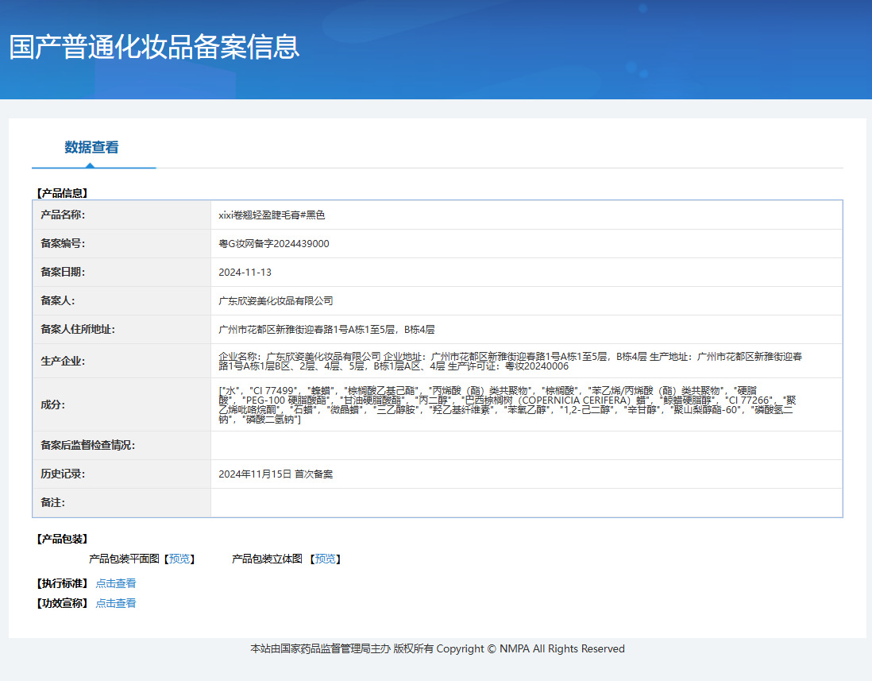Open 点击查看 link next to 功效宣称
This screenshot has width=872, height=681.
pyautogui.click(x=116, y=603)
